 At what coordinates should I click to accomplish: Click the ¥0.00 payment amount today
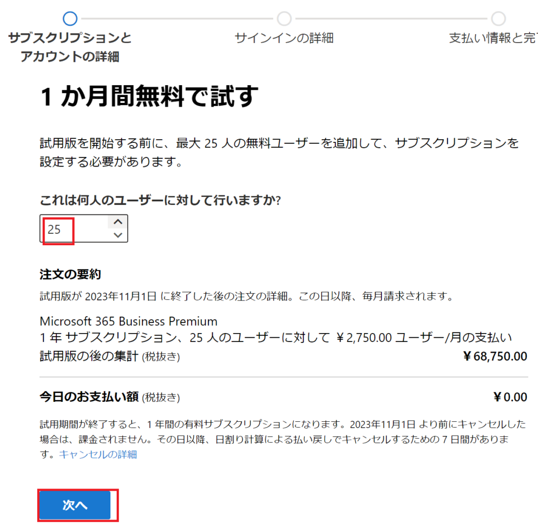(x=510, y=397)
